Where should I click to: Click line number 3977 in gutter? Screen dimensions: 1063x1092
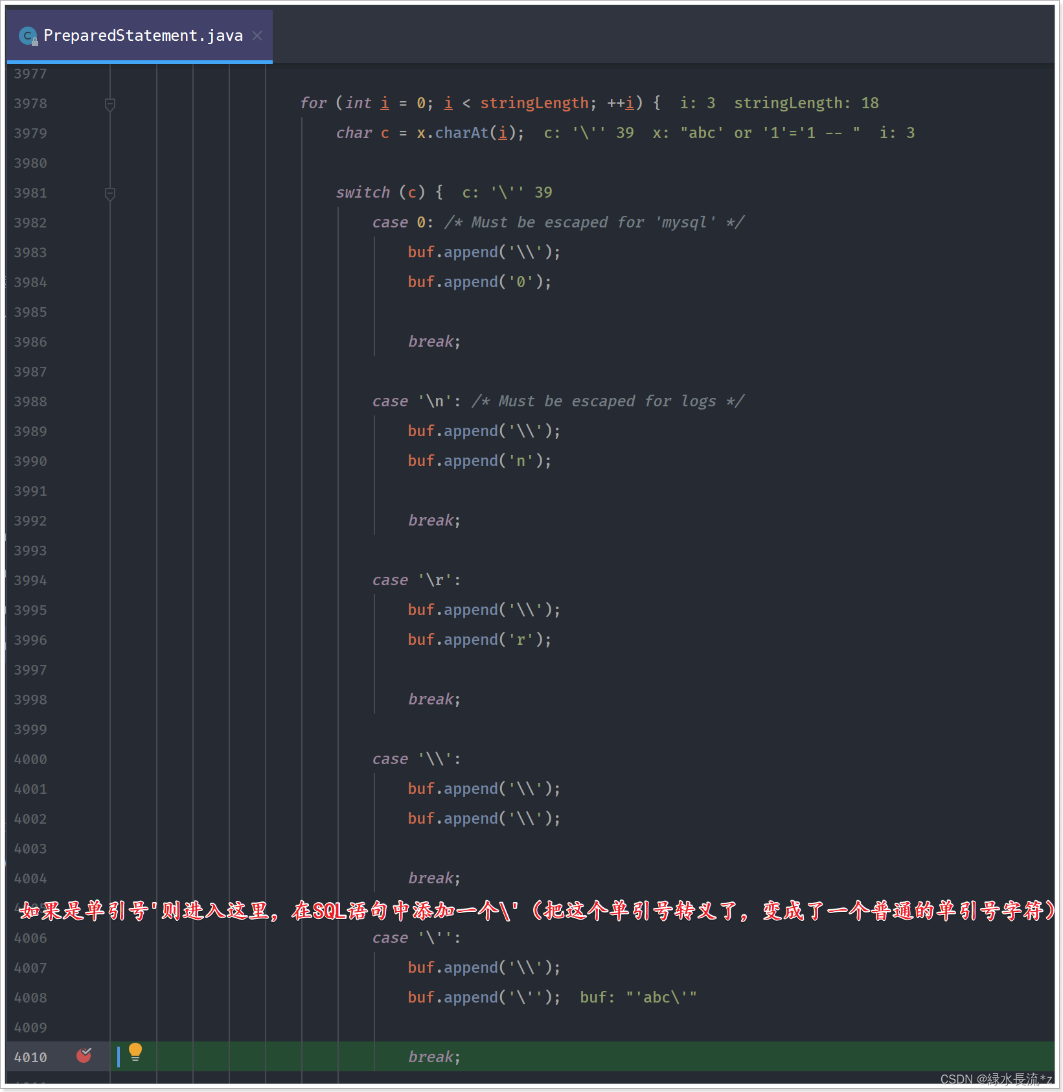click(x=30, y=74)
